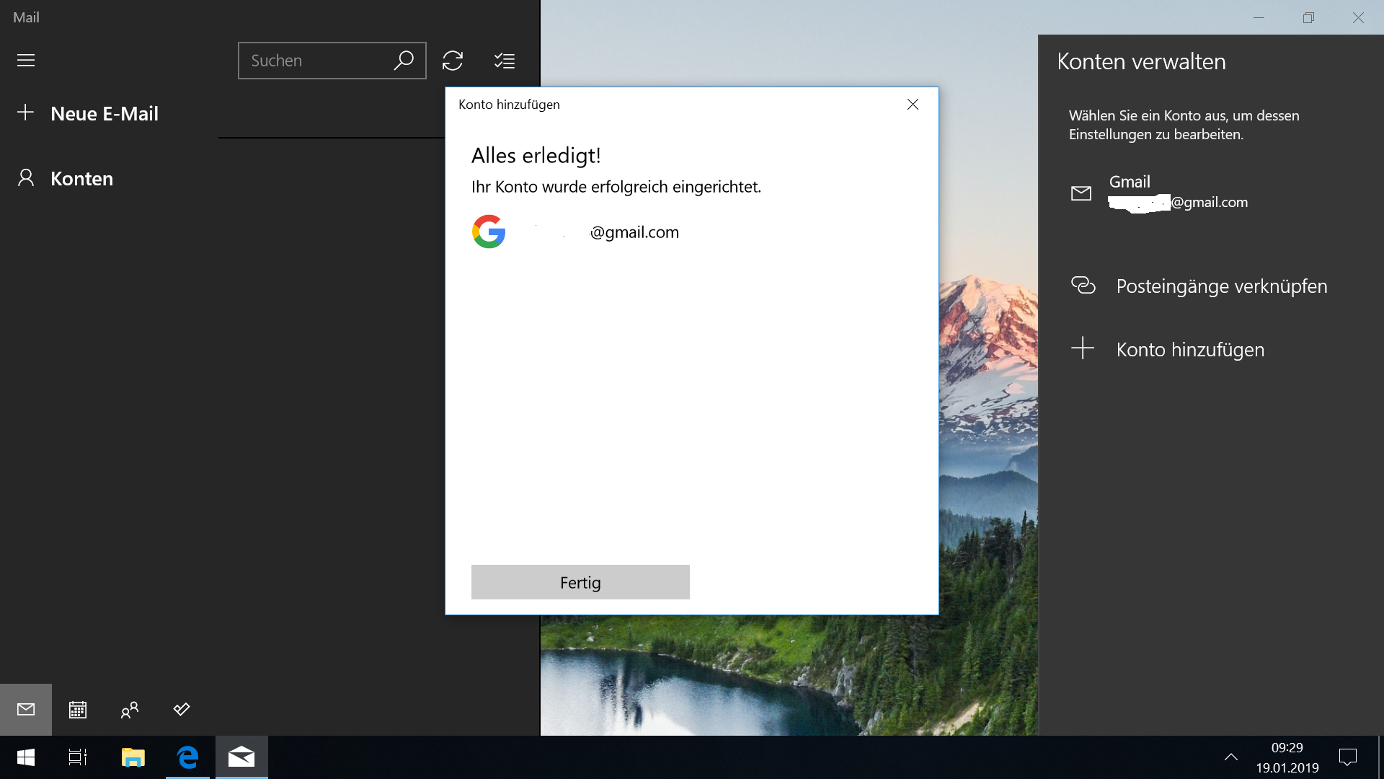Select the Mail envelope icon at bottom
Viewport: 1384px width, 779px height.
(x=26, y=710)
